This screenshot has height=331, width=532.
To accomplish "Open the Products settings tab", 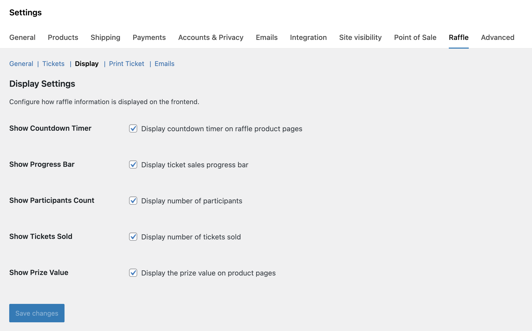I will 63,37.
